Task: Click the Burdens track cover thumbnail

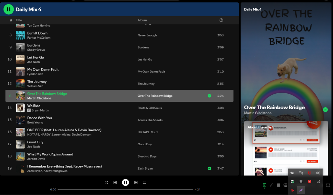Action: coord(20,47)
